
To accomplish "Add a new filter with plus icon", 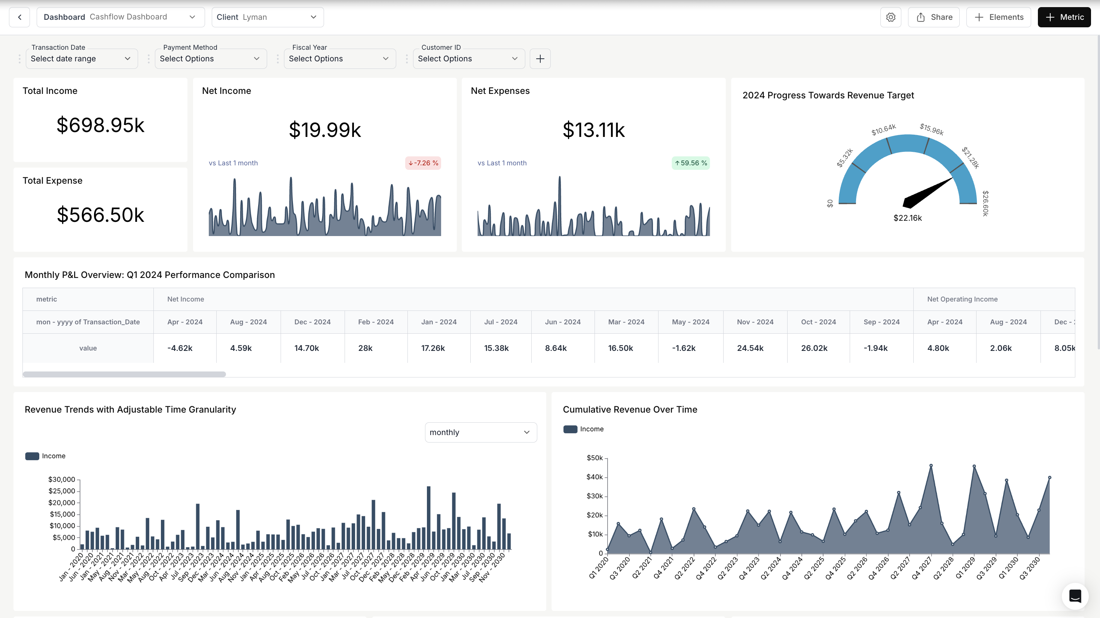I will [x=540, y=58].
